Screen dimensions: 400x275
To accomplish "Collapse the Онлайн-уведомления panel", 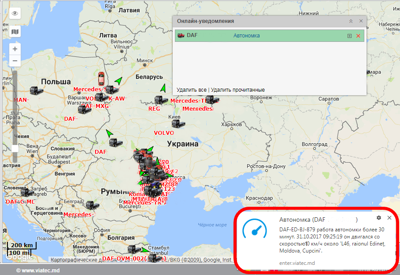I will [x=351, y=21].
